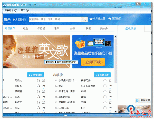Image resolution: width=154 pixels, height=119 pixels.
Task: Share the 小苹果 song
Action: point(110,81)
